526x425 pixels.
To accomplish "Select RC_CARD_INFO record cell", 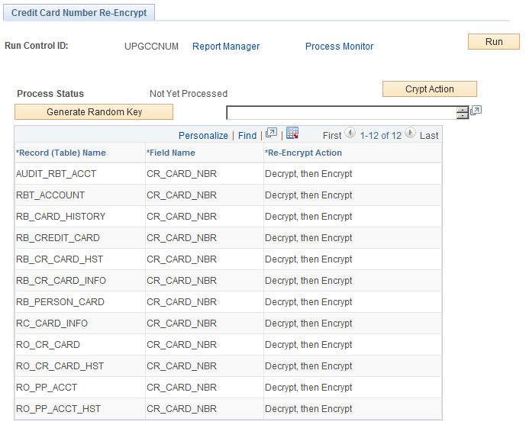I will tap(80, 324).
